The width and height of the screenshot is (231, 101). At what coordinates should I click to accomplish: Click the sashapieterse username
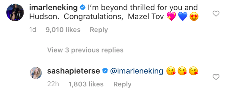tap(74, 71)
